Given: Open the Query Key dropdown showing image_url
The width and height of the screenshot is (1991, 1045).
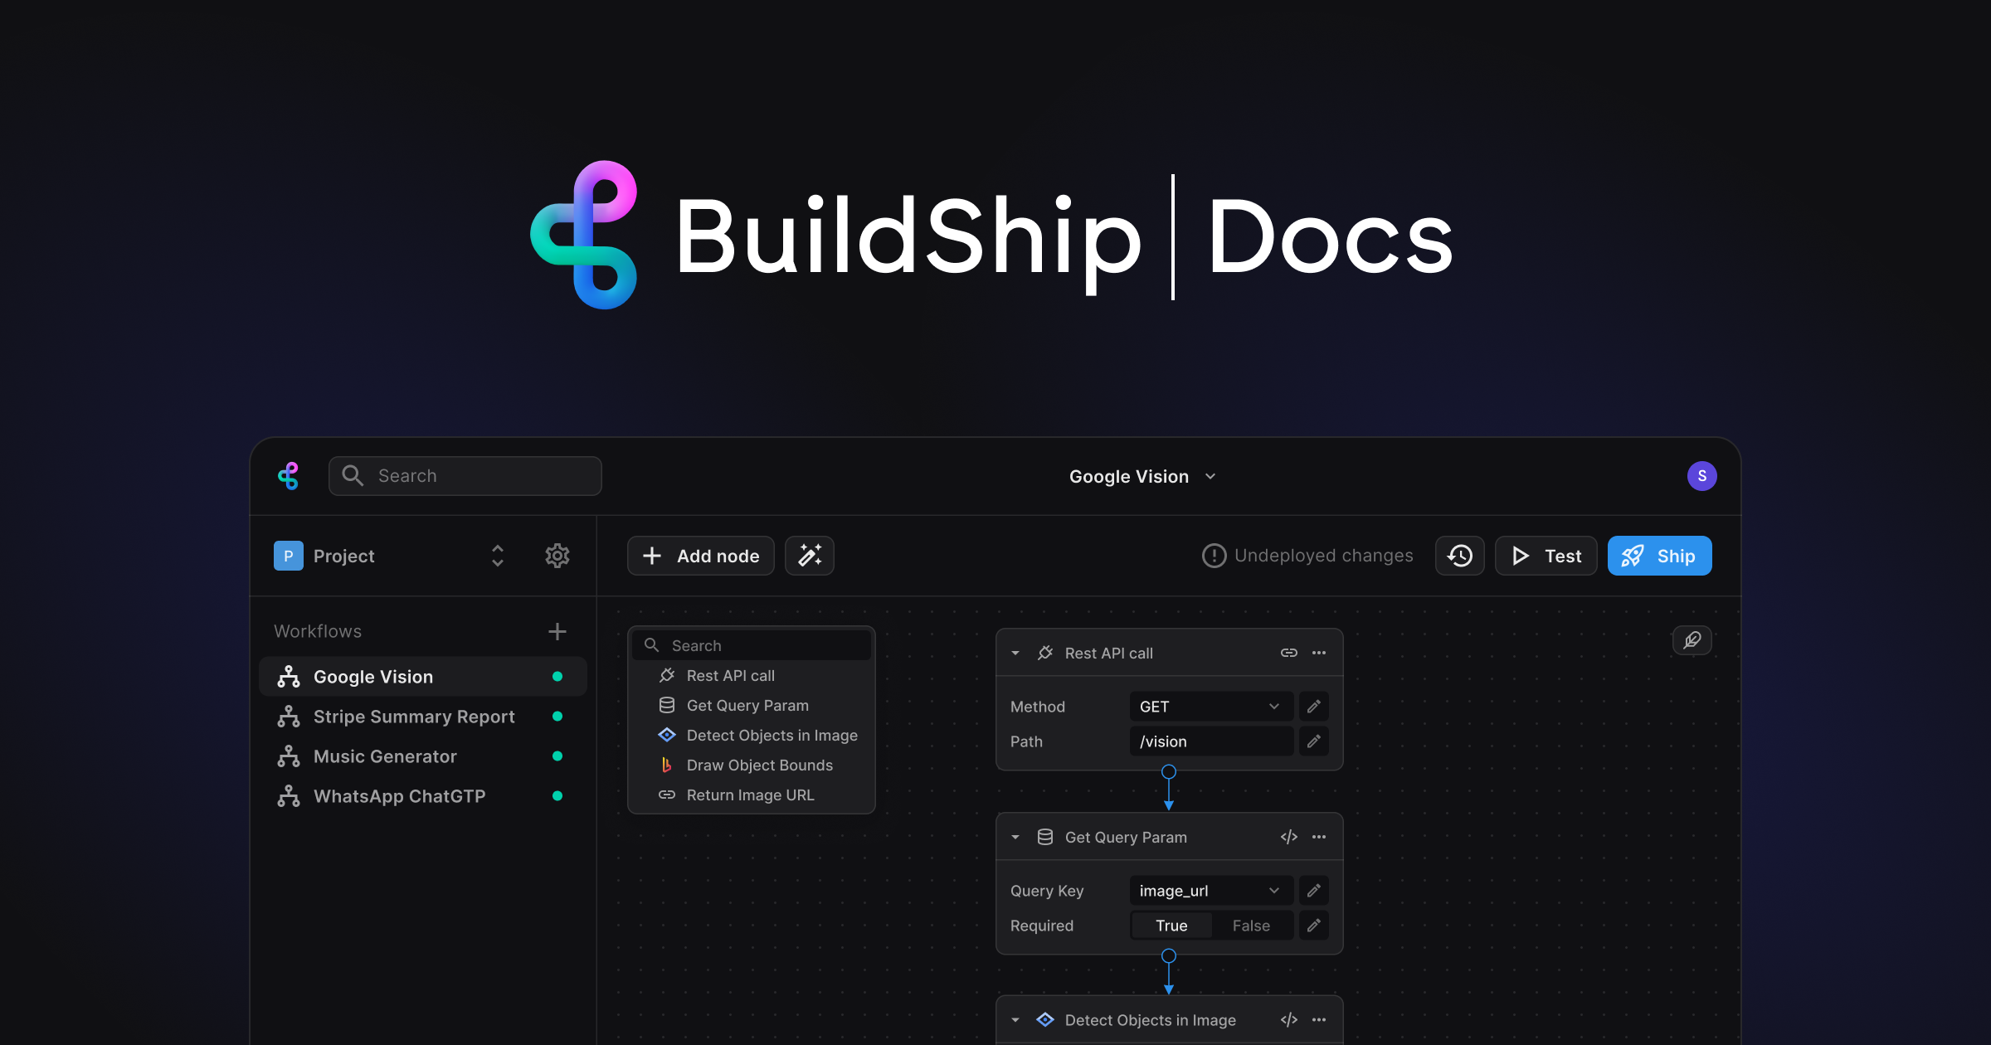Looking at the screenshot, I should pyautogui.click(x=1210, y=890).
